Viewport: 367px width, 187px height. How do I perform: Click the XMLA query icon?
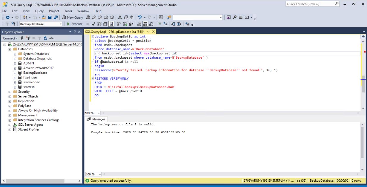[106, 18]
